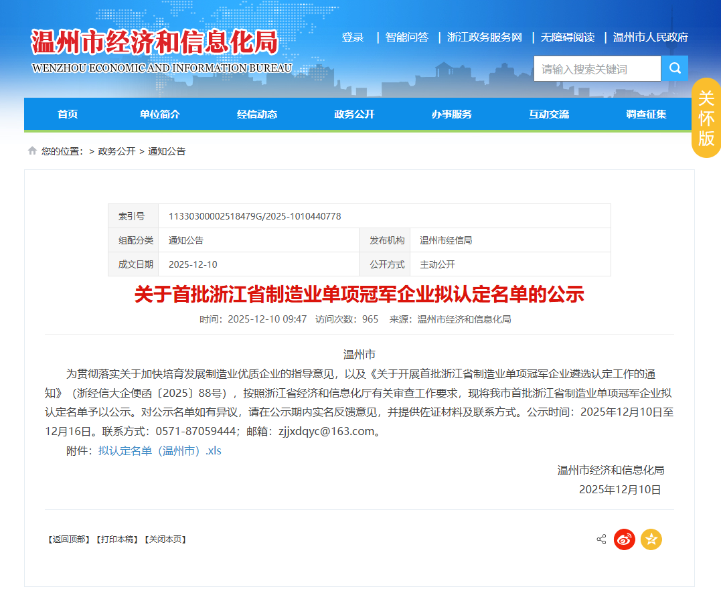Open the 调查征集 section

[x=646, y=114]
